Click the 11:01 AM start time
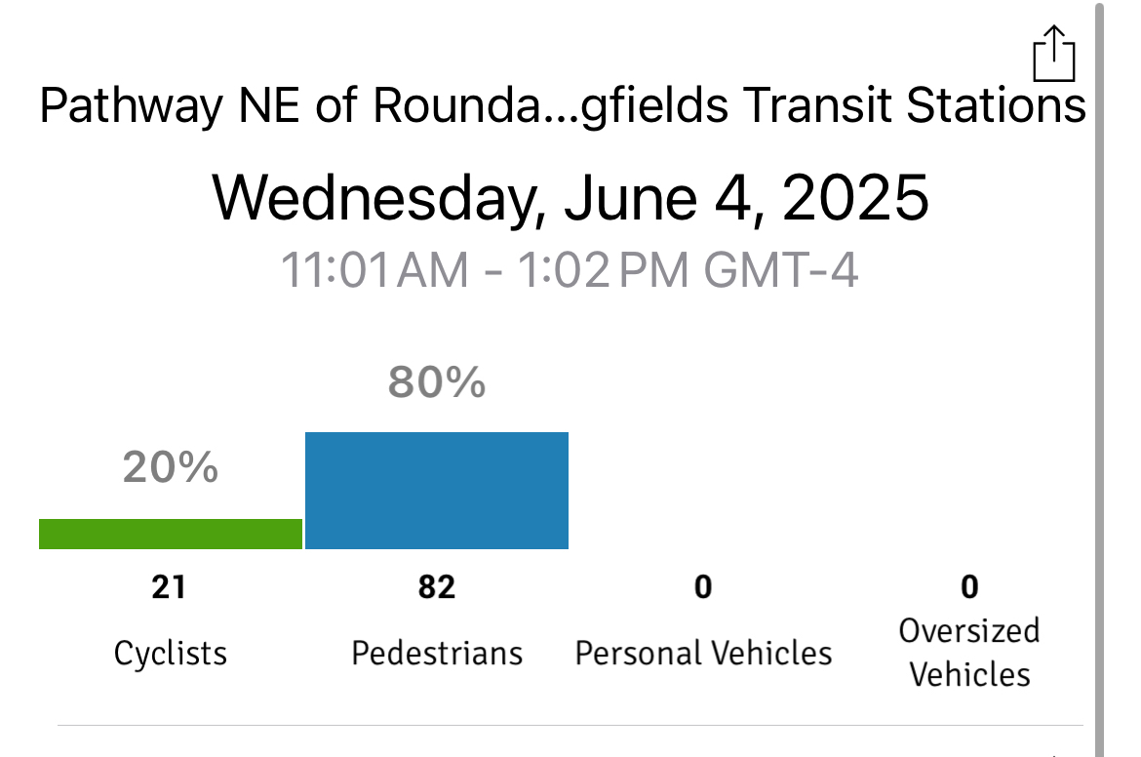The height and width of the screenshot is (757, 1141). (x=374, y=270)
